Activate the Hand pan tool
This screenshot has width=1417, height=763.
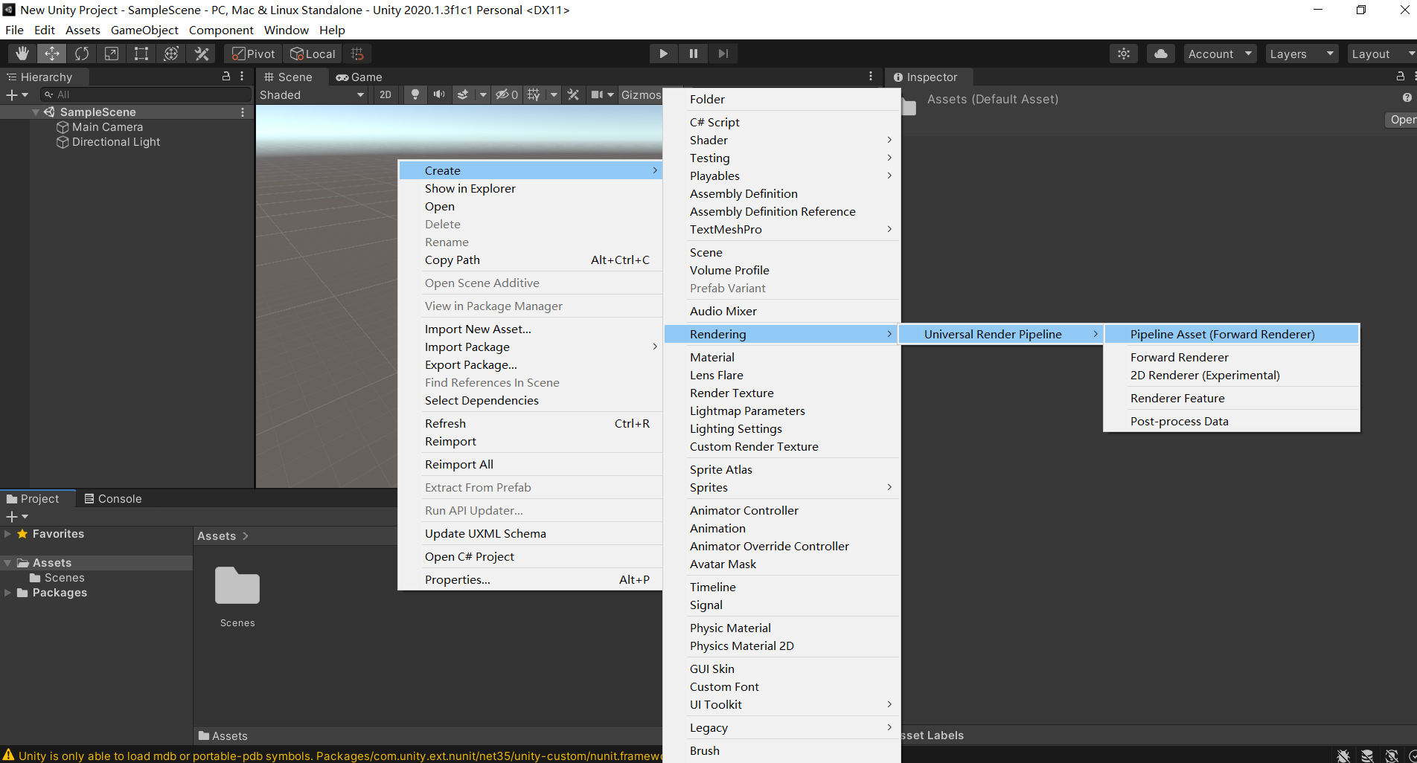point(22,53)
